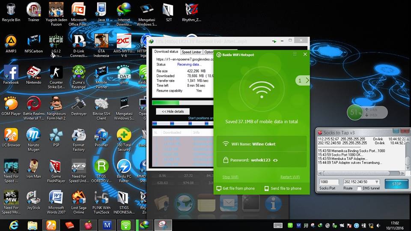Open the Recycle Bin desktop icon
The height and width of the screenshot is (231, 411).
[11, 12]
